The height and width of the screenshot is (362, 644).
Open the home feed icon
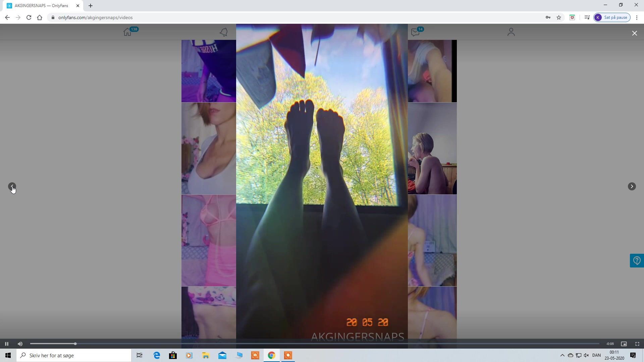point(127,32)
